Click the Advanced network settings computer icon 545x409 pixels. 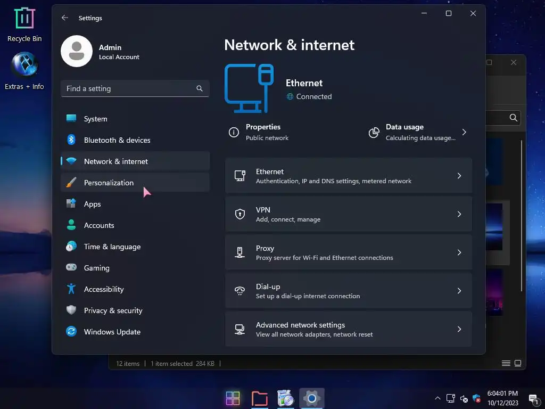(x=240, y=329)
